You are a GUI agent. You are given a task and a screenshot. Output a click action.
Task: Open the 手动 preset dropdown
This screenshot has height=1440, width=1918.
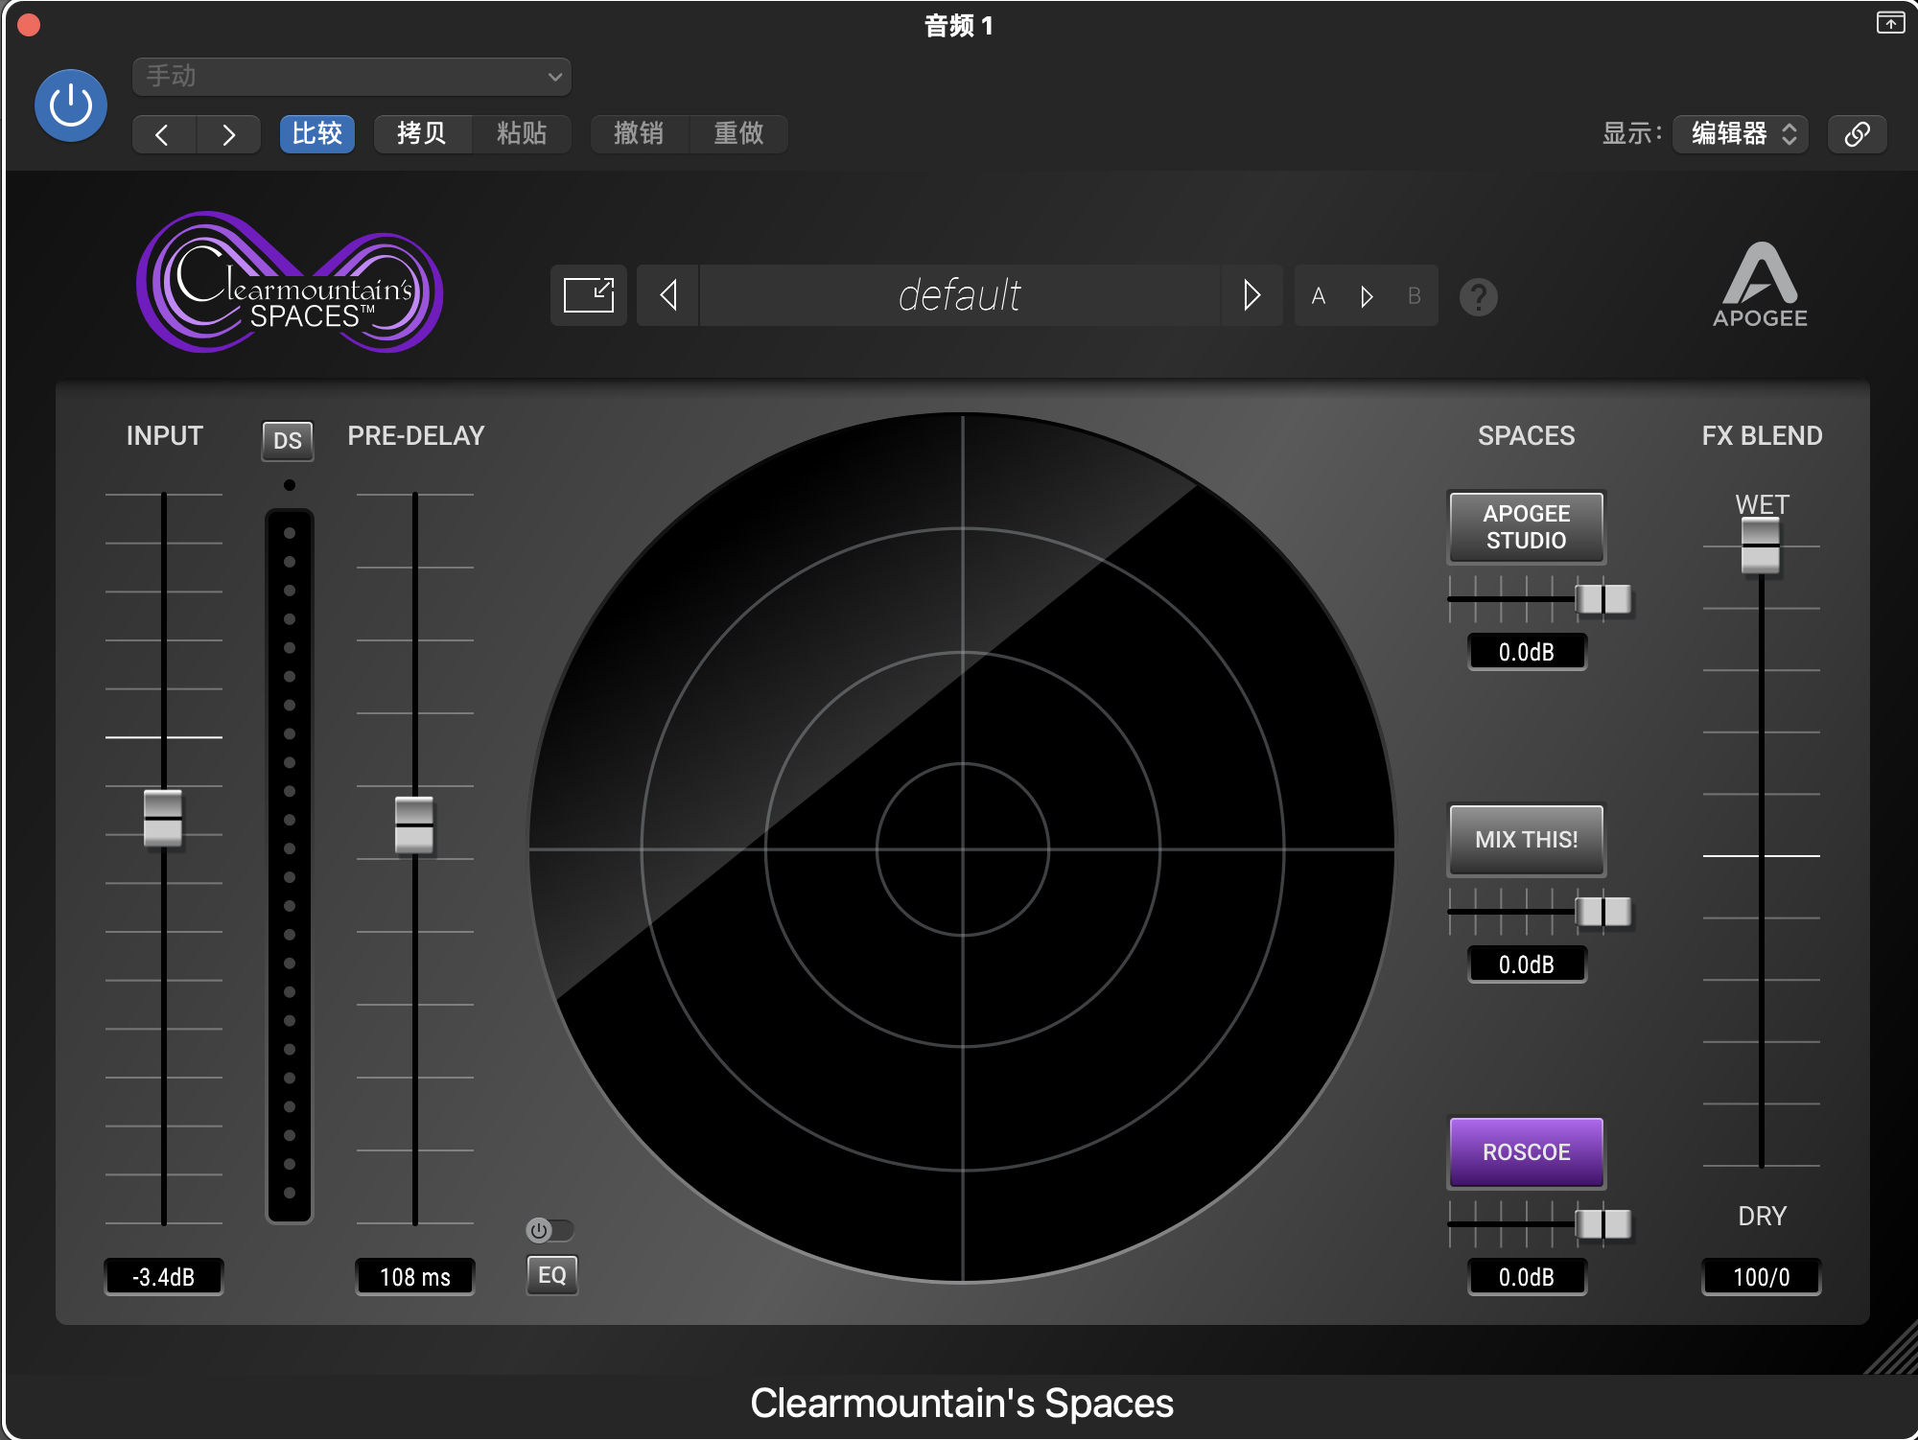tap(352, 77)
